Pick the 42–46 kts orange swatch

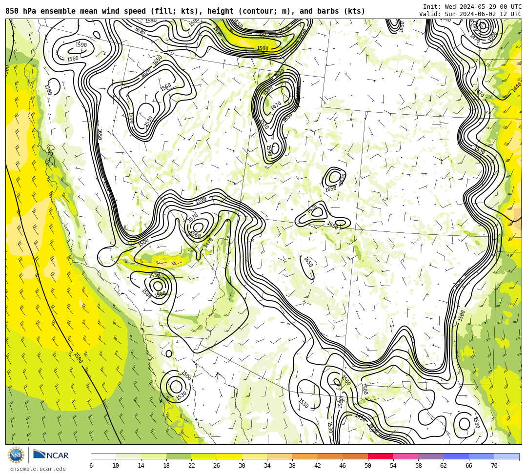330,456
